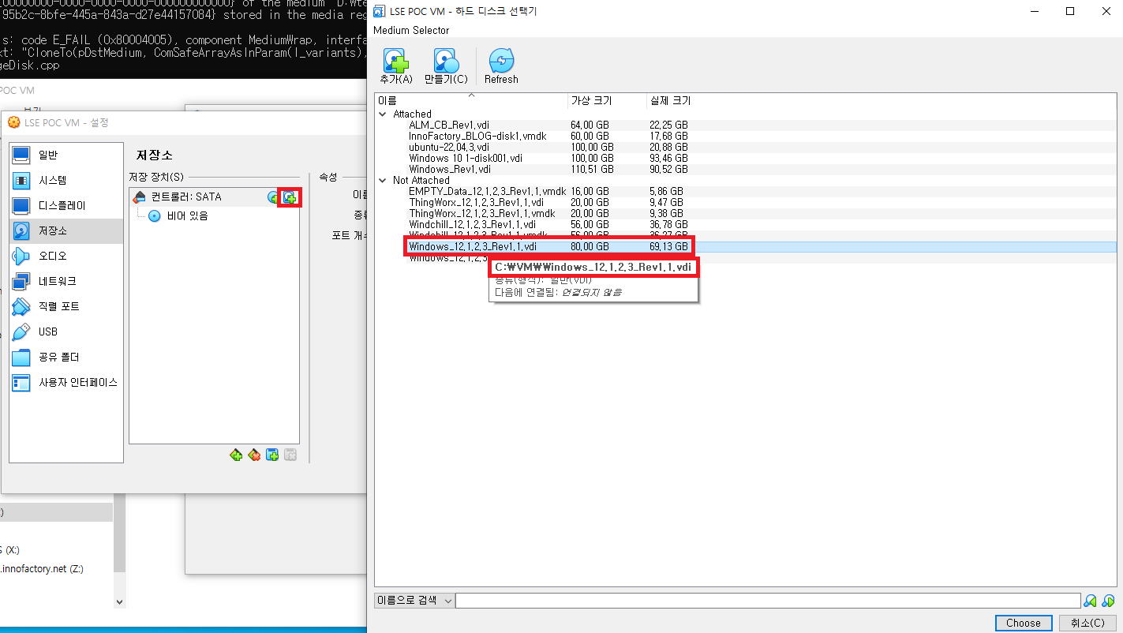Click the Refresh toolbar icon
The width and height of the screenshot is (1123, 633).
501,66
